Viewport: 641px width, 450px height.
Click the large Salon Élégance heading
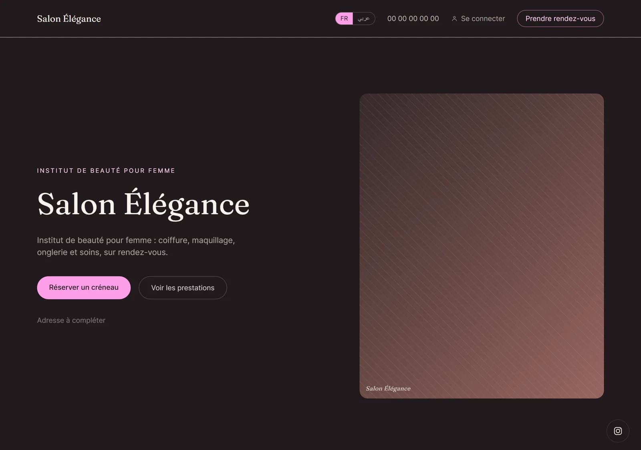pyautogui.click(x=143, y=204)
